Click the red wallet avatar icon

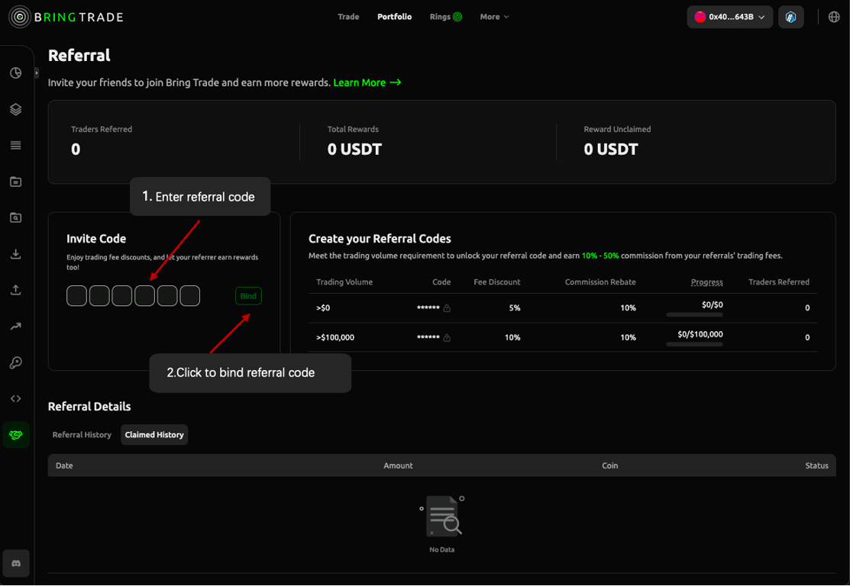pyautogui.click(x=700, y=17)
